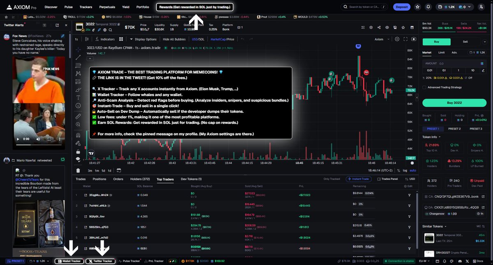Screen dimensions: 493x265
Task: Search token on X via magnifier icon
Action: click(111, 30)
